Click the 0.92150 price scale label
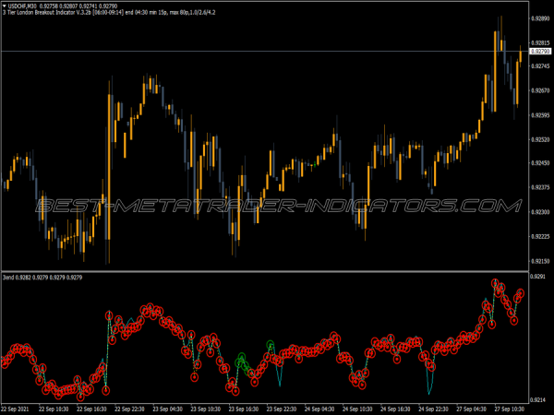The height and width of the screenshot is (415, 554). (x=540, y=262)
